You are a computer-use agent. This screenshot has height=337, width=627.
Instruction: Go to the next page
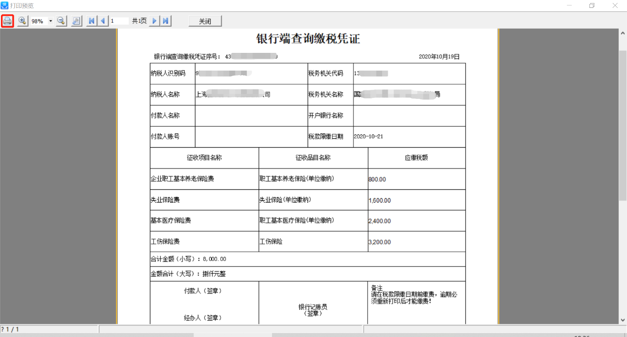pos(155,21)
